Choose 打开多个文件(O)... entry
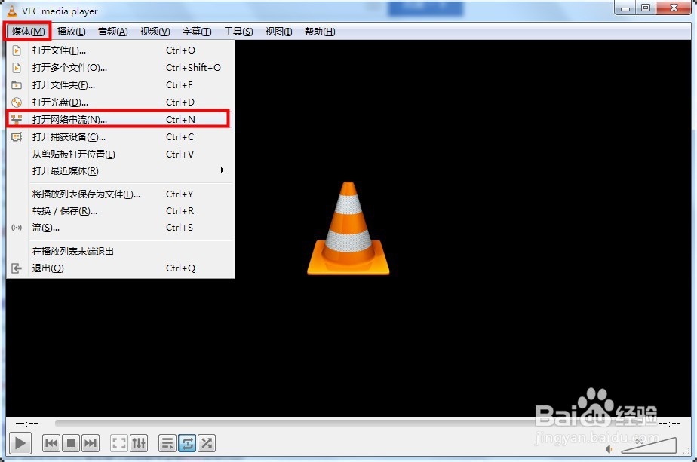Image resolution: width=697 pixels, height=462 pixels. [x=120, y=68]
